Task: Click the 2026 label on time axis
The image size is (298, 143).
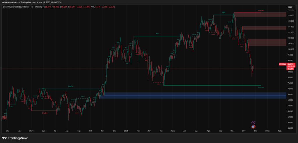Action: (267, 131)
